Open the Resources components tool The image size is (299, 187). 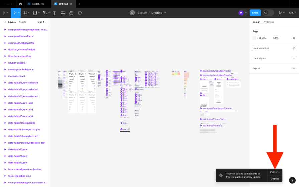pyautogui.click(x=63, y=13)
